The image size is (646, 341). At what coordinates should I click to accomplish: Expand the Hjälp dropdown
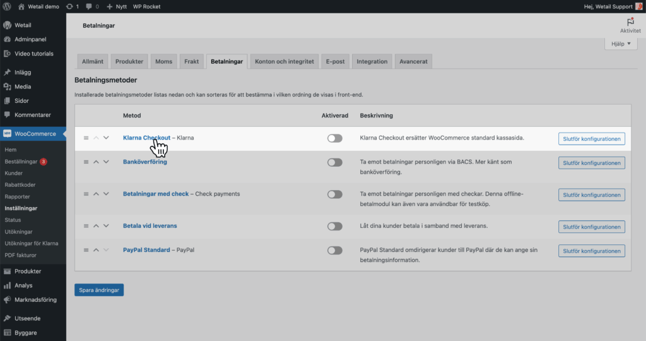(x=621, y=44)
